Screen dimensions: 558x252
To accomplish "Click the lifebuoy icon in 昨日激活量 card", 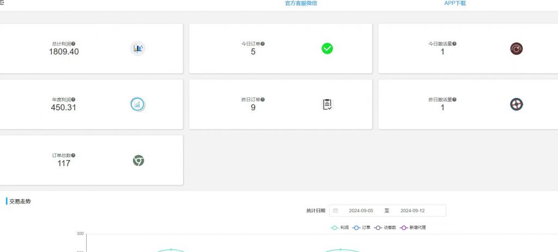I will (516, 104).
